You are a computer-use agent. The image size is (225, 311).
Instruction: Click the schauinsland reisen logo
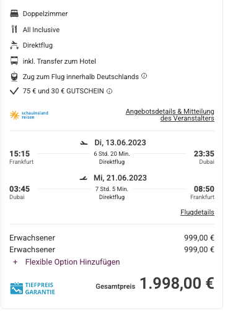(x=29, y=115)
